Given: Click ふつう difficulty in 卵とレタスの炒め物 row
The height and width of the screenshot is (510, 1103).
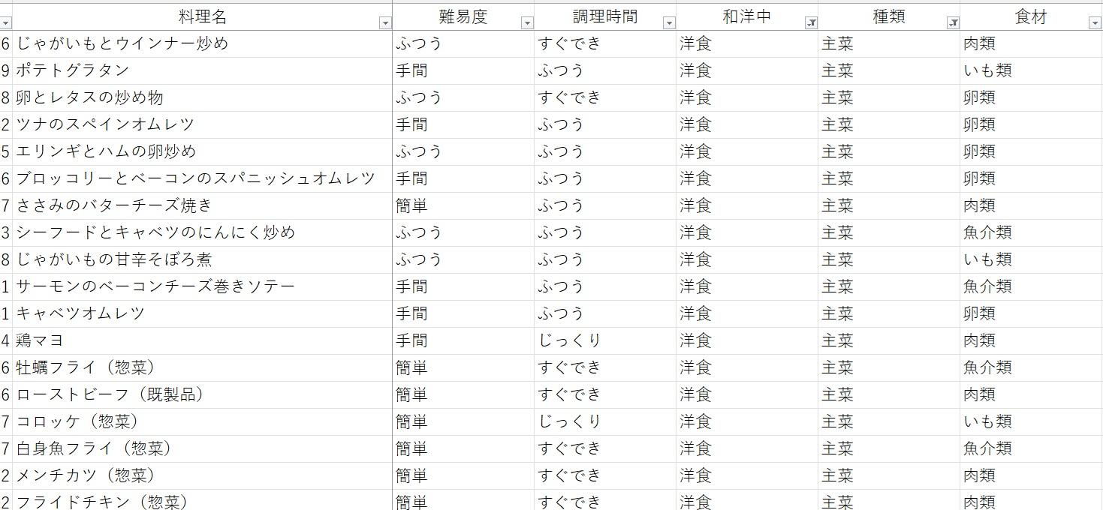Looking at the screenshot, I should pos(419,97).
